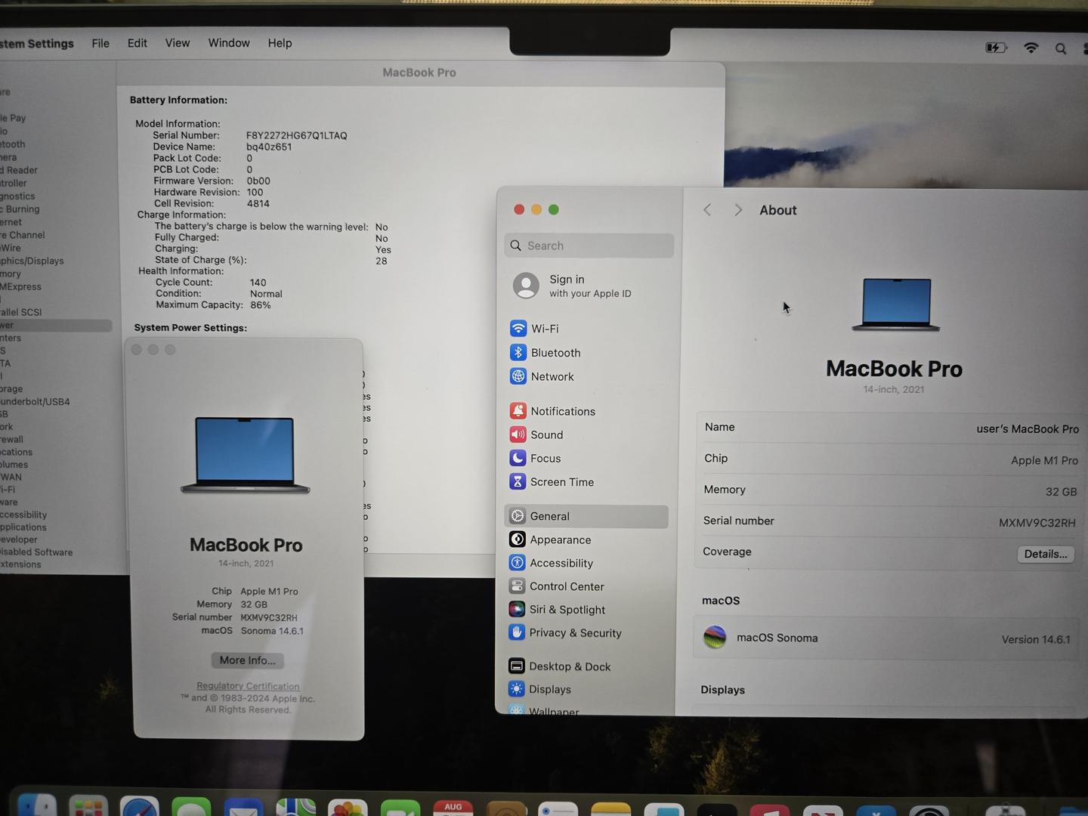Open the Regulatory Certification link
Image resolution: width=1088 pixels, height=816 pixels.
pyautogui.click(x=248, y=686)
